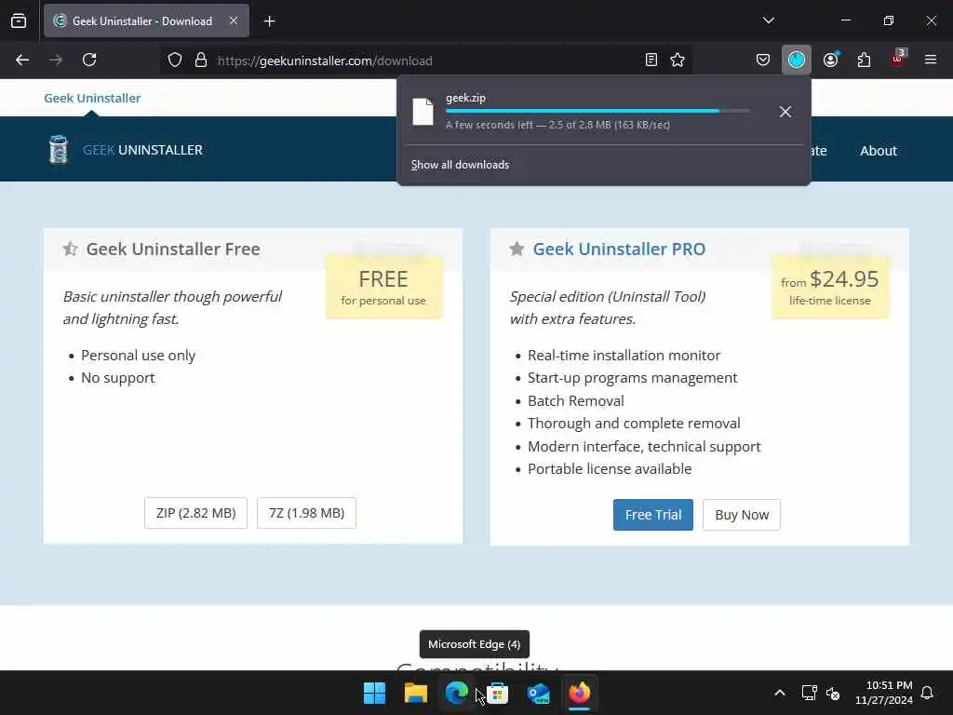Click $24.95 life-time license badge
The image size is (953, 715).
(x=830, y=287)
